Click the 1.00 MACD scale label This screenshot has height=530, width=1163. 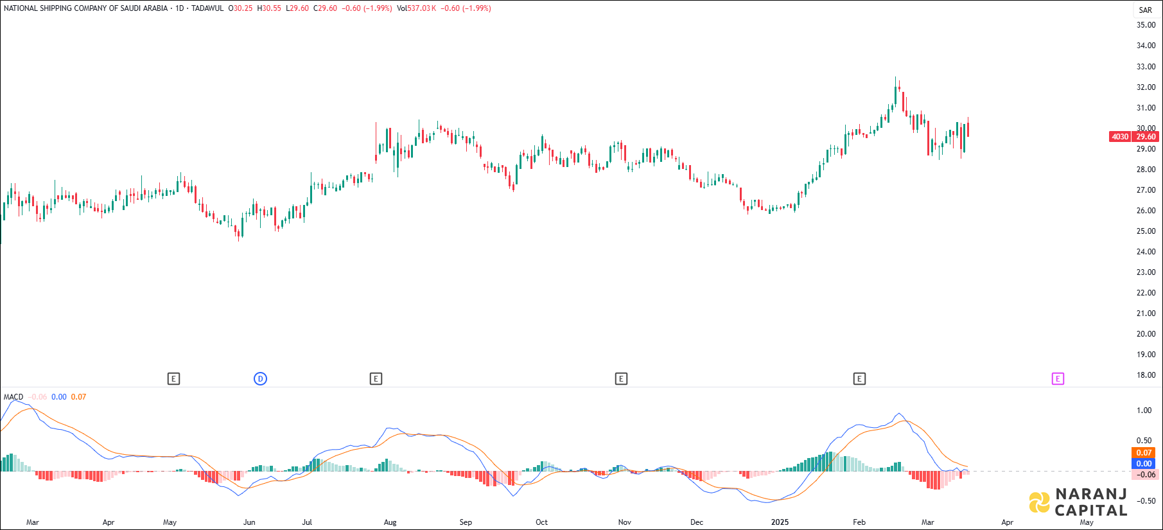tap(1144, 411)
